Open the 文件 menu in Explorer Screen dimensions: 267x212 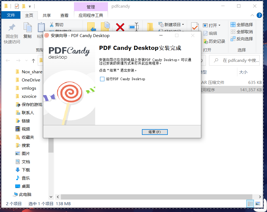(11, 15)
